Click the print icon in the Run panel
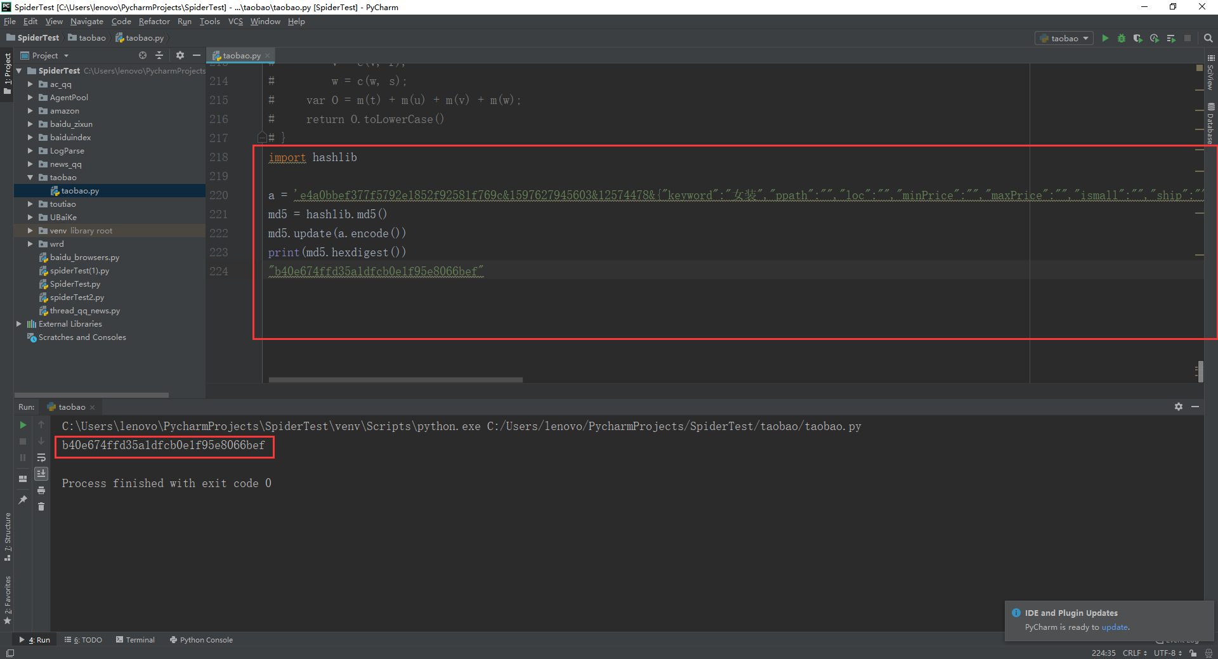The width and height of the screenshot is (1218, 659). pyautogui.click(x=41, y=490)
